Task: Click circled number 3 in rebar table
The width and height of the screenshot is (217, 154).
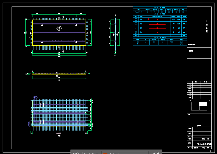Action: click(x=136, y=28)
